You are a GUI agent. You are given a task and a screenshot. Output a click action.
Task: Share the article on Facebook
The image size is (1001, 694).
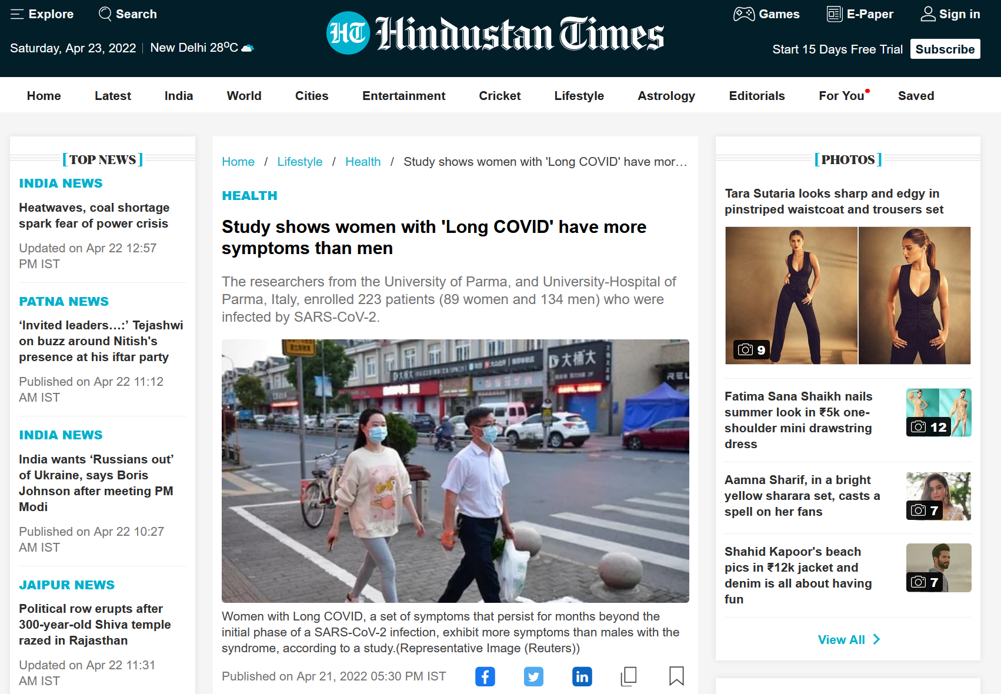[x=485, y=676]
